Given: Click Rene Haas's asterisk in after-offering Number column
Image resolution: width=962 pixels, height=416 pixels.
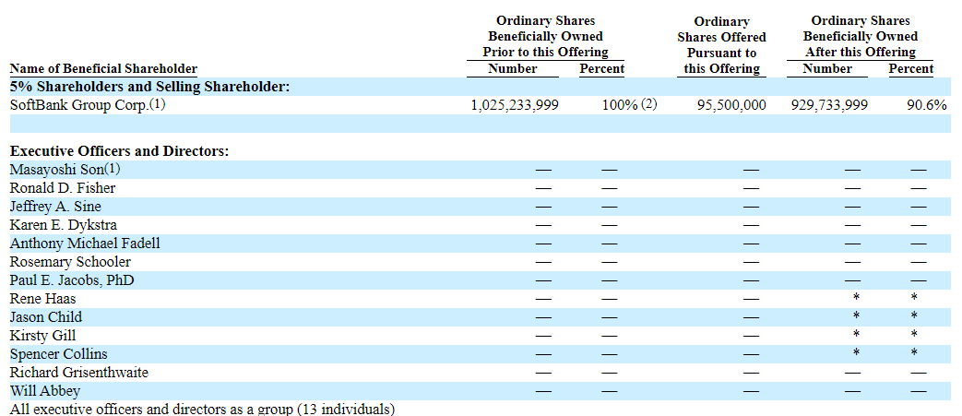Looking at the screenshot, I should pyautogui.click(x=856, y=298).
